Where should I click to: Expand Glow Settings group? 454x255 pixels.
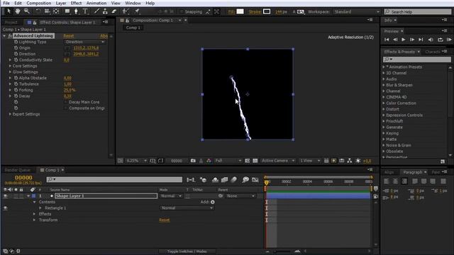click(10, 72)
